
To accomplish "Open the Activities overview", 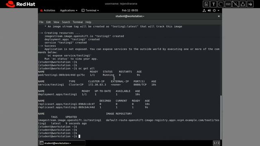I will coord(48,11).
